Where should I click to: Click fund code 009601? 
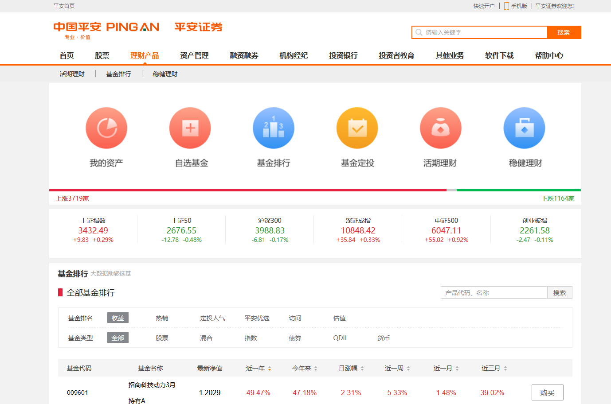[x=78, y=393]
